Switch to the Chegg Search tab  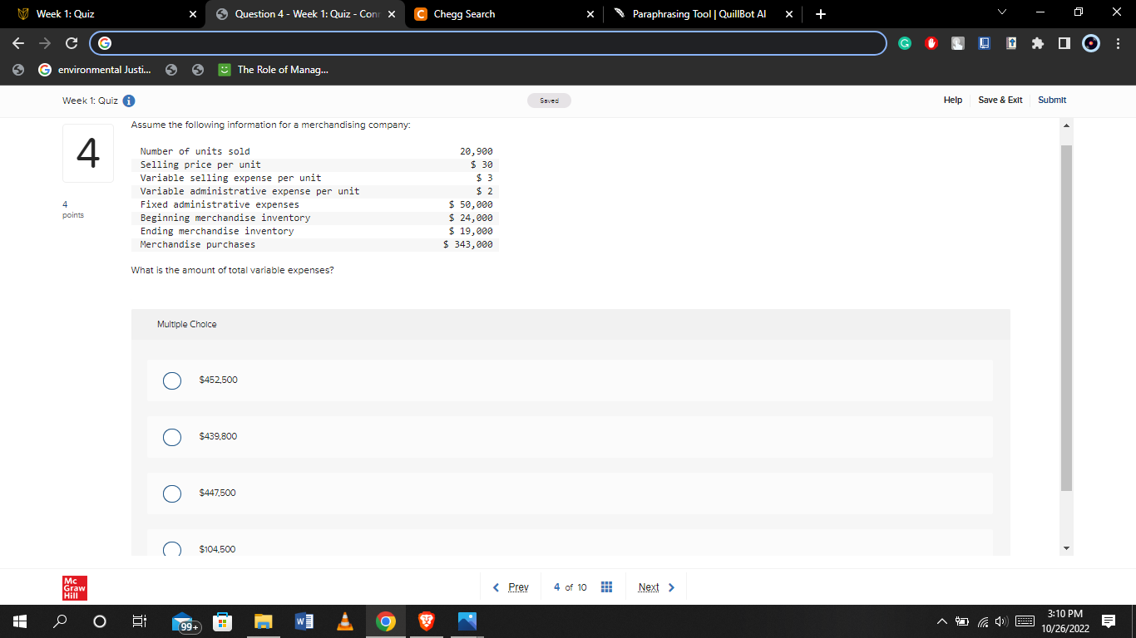click(505, 14)
